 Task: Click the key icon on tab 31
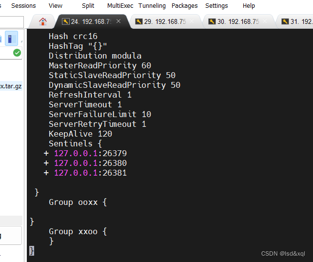pyautogui.click(x=285, y=21)
